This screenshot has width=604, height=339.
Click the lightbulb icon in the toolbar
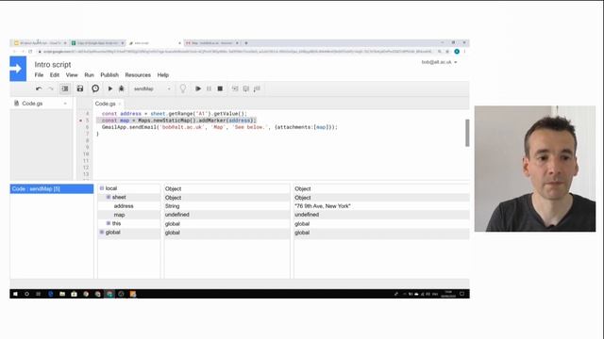point(183,89)
